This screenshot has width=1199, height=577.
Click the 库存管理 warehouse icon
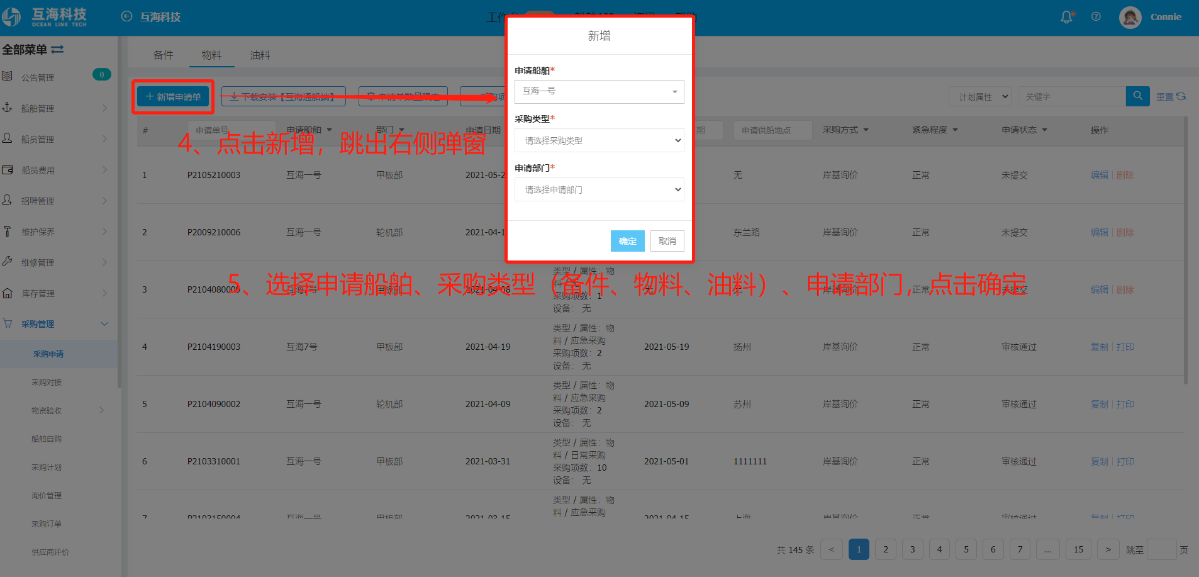point(8,293)
